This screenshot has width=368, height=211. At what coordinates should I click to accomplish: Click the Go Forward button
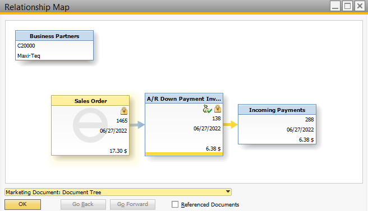132,204
